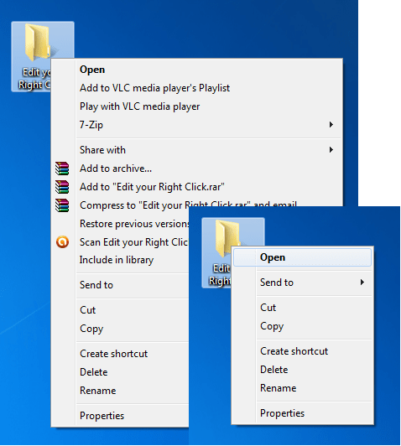The image size is (401, 446).
Task: Choose Rename in the small context menu
Action: (279, 388)
